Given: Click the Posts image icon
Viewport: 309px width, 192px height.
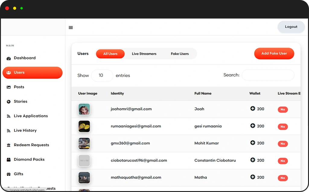Looking at the screenshot, I should pyautogui.click(x=9, y=87).
